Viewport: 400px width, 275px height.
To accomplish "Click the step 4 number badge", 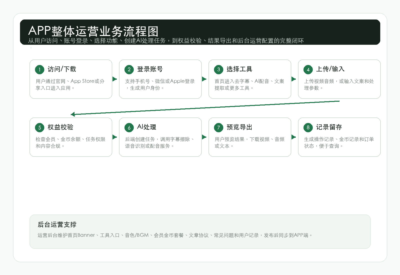I will coord(308,69).
